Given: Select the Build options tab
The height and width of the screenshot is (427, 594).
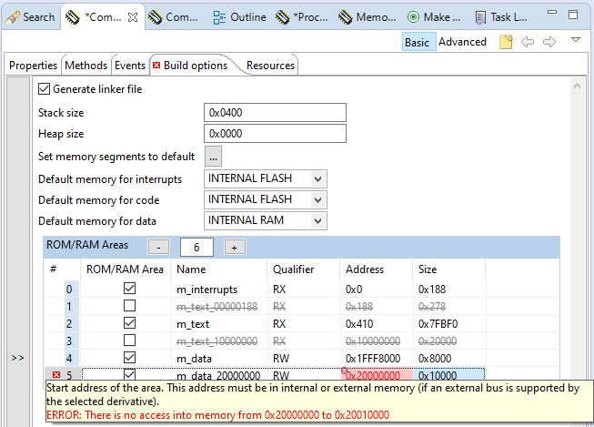Looking at the screenshot, I should 196,66.
